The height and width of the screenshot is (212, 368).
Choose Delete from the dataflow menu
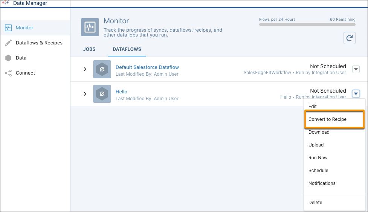[x=315, y=203]
